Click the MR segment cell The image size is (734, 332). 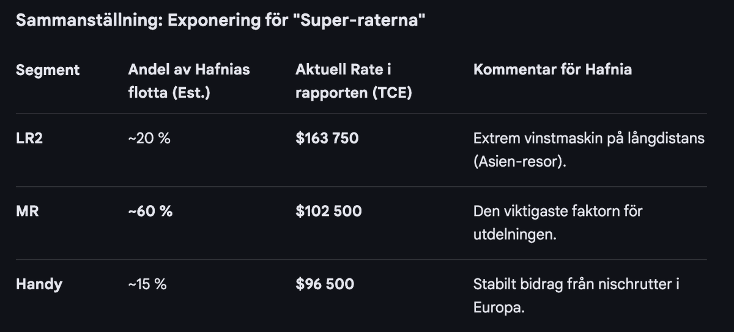(x=27, y=211)
